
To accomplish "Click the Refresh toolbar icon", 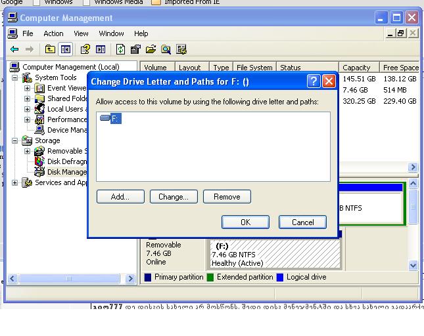I will click(x=120, y=49).
